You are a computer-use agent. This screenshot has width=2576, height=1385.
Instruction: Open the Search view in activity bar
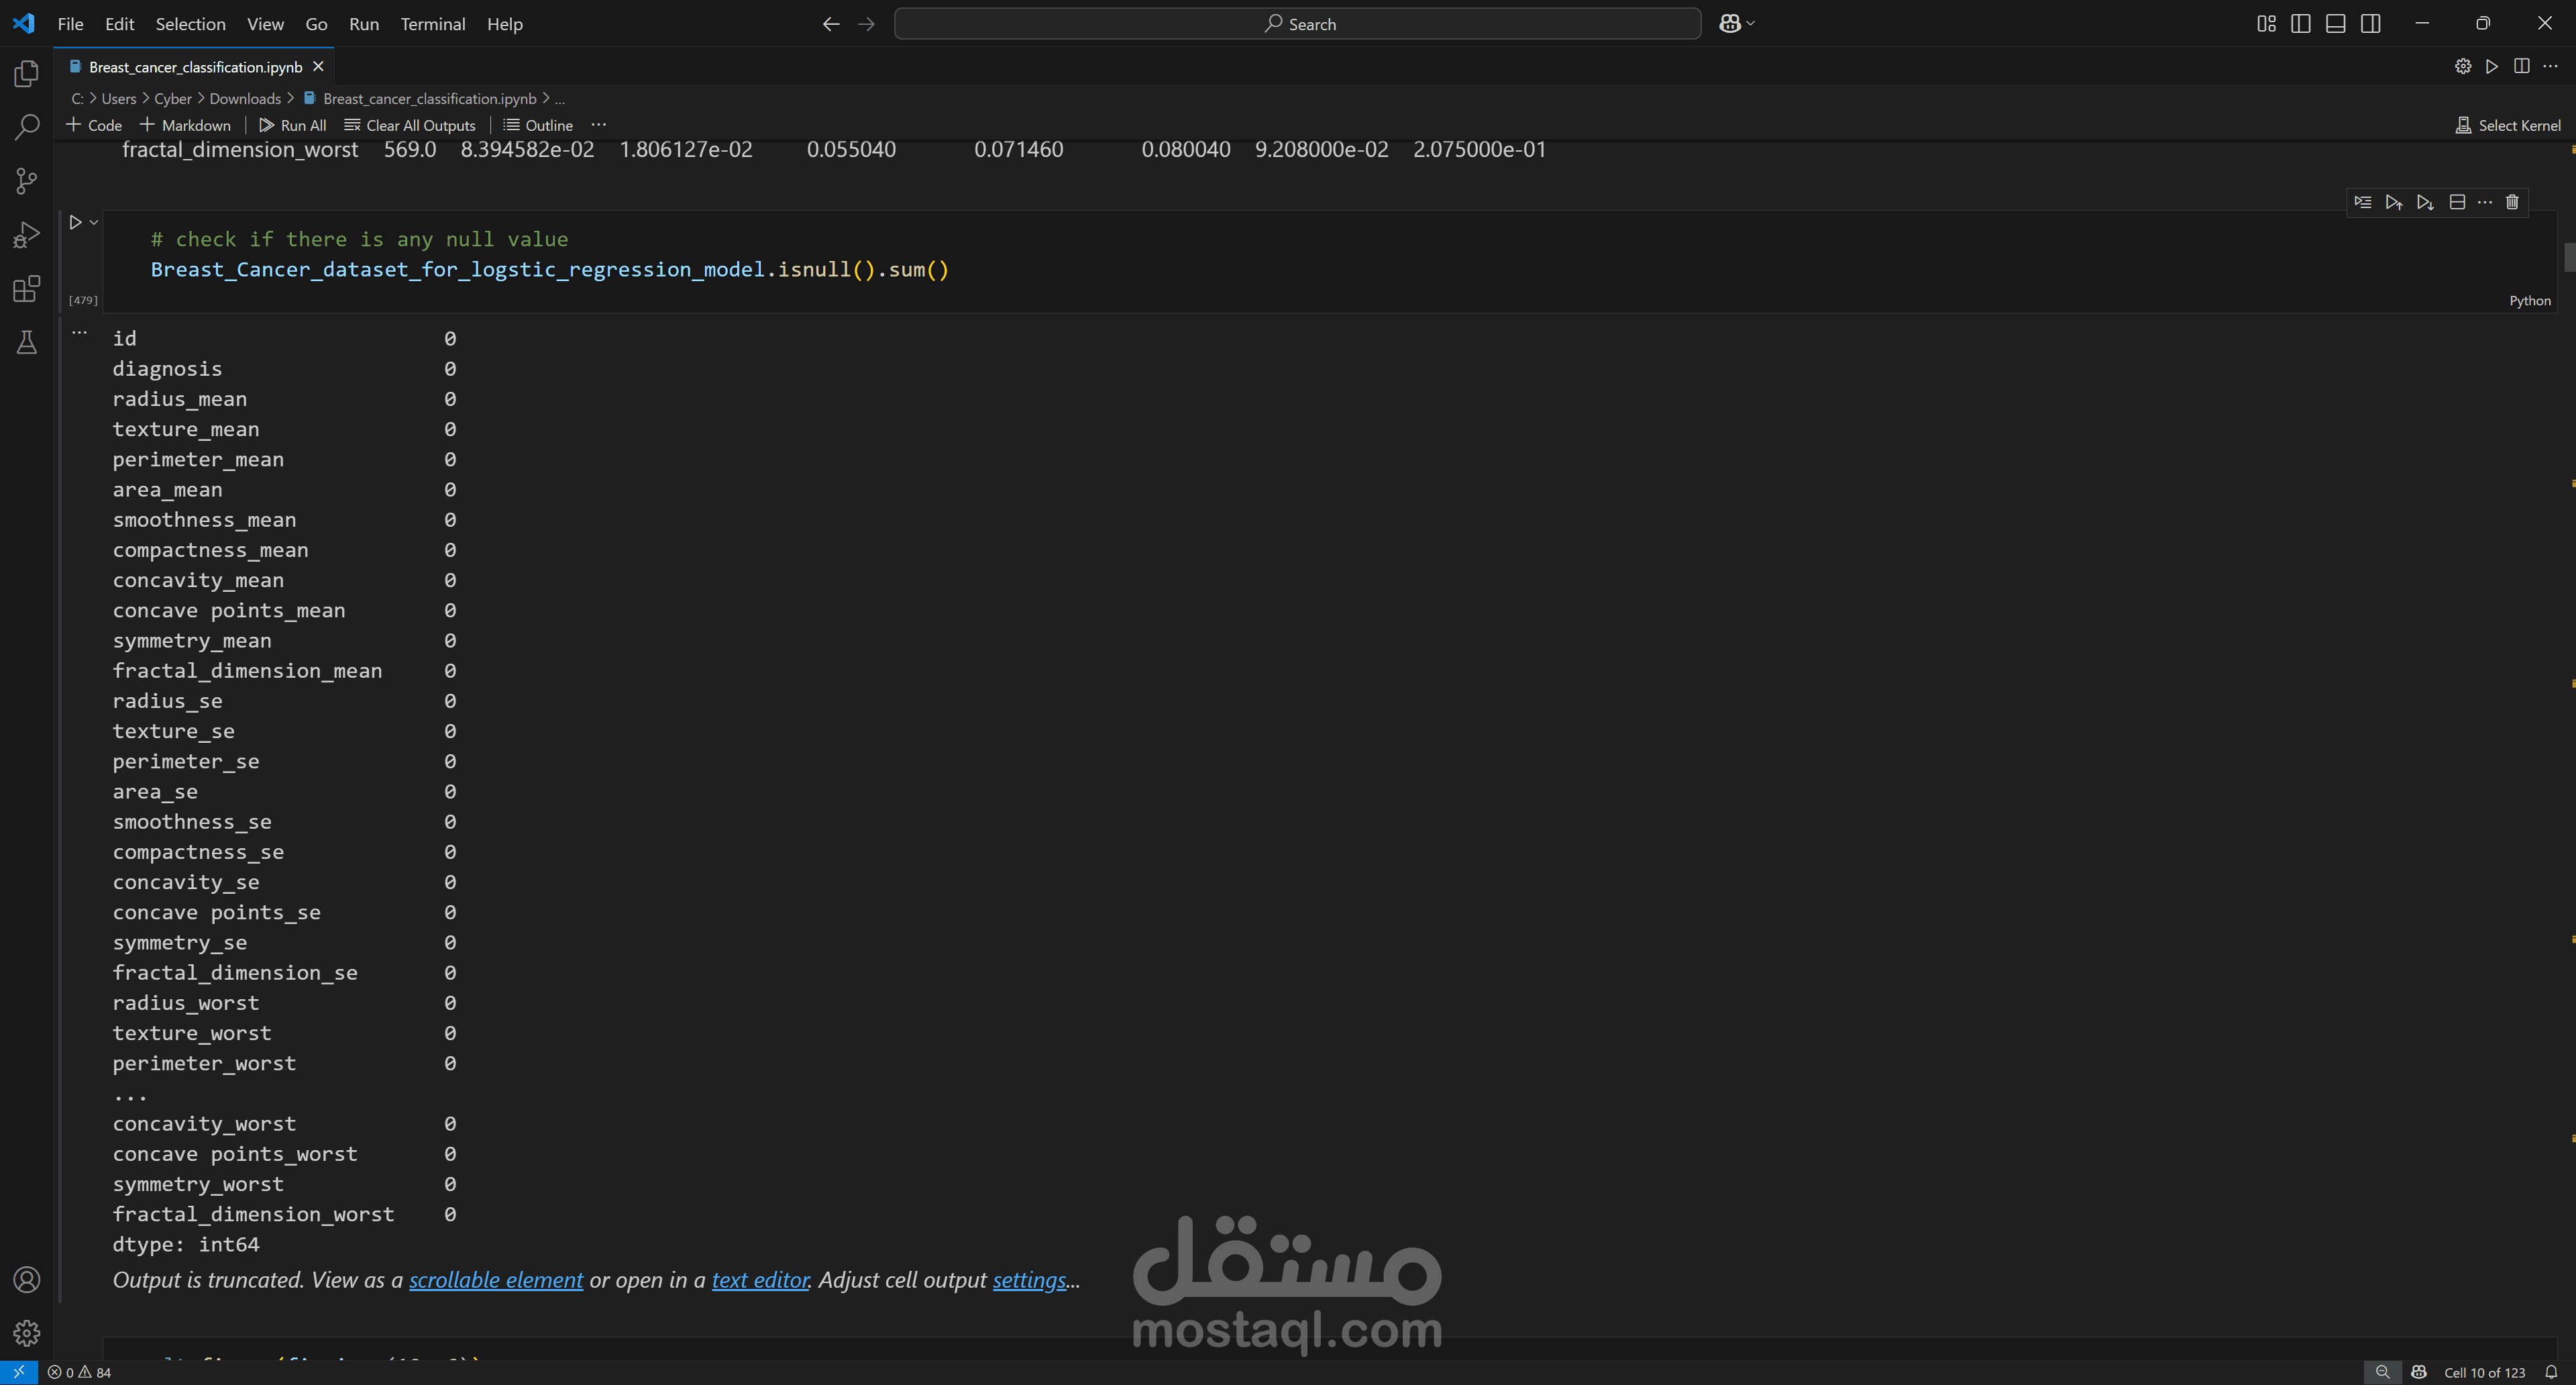click(27, 127)
